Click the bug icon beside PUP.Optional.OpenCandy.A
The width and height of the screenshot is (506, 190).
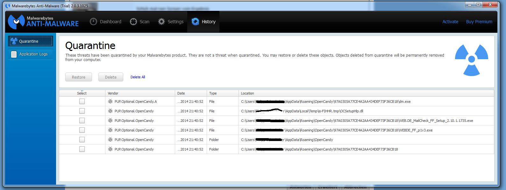pos(110,101)
